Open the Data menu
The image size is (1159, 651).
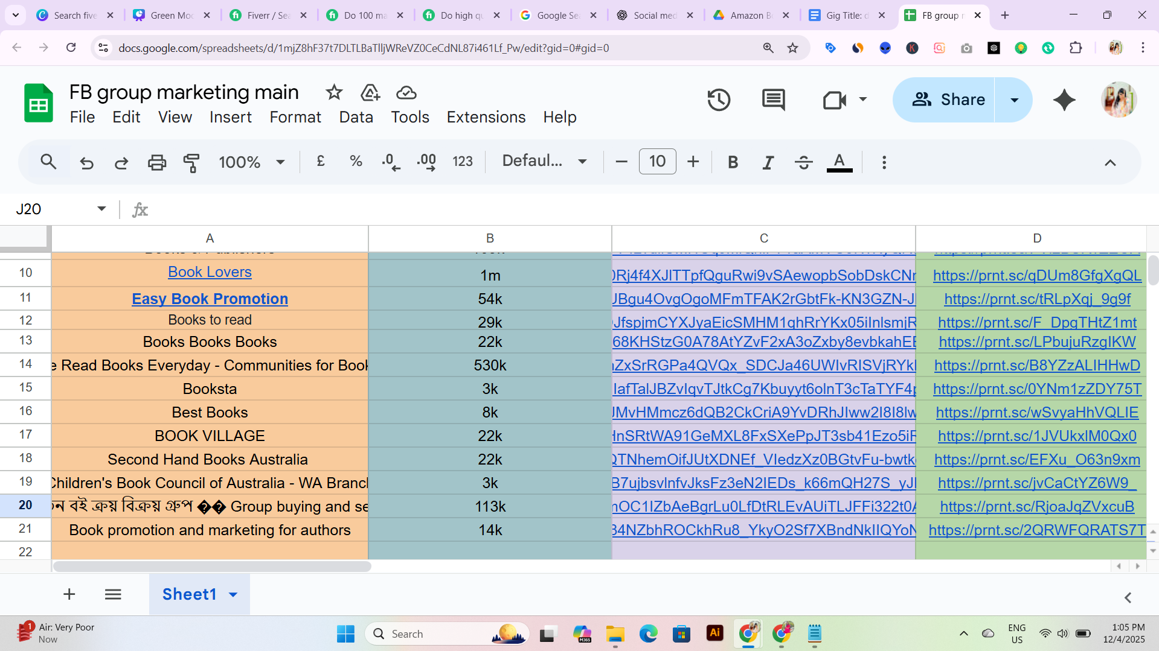356,117
